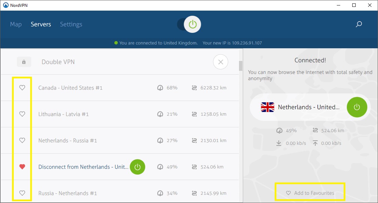Click the distance icon next to 524.06 km in the Connected panel
This screenshot has width=378, height=203.
(x=315, y=130)
